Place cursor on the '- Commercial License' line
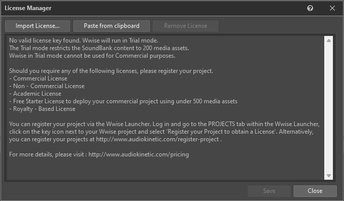Screen dimensions: 344x201 38,78
